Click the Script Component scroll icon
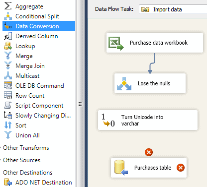Image resolution: width=207 pixels, height=187 pixels. 8,105
